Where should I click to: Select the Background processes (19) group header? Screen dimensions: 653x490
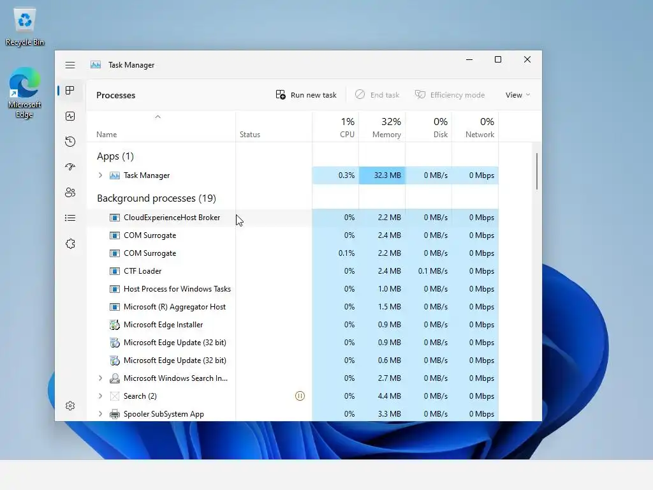(157, 198)
